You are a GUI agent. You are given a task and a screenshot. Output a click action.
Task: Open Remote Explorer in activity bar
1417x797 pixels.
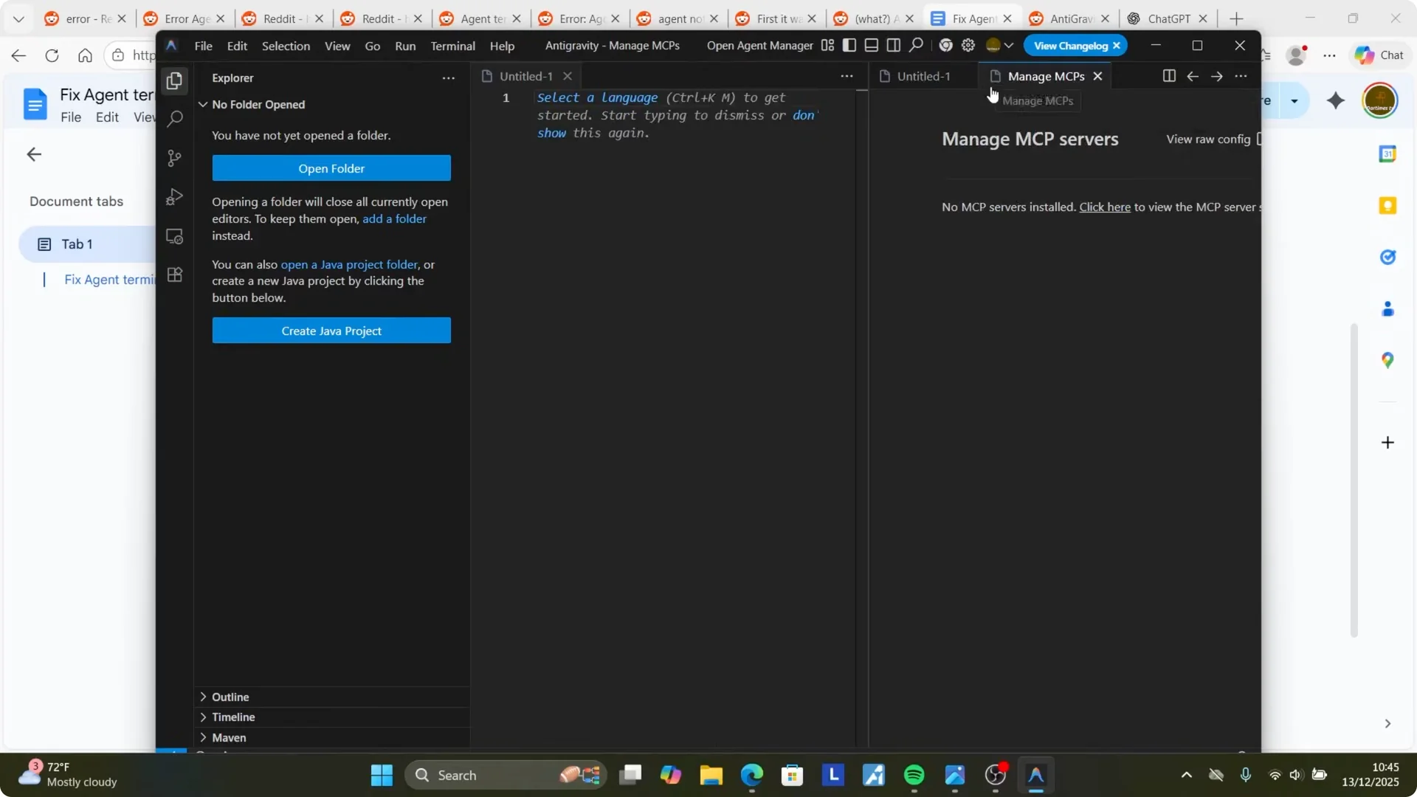point(175,236)
